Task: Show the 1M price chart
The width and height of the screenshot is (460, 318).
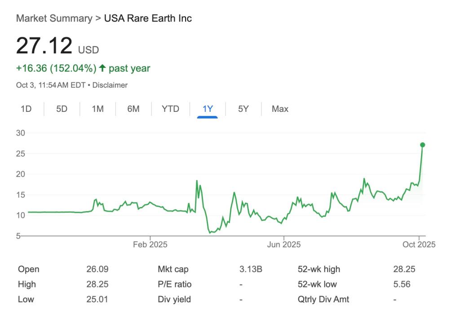Action: [x=97, y=109]
